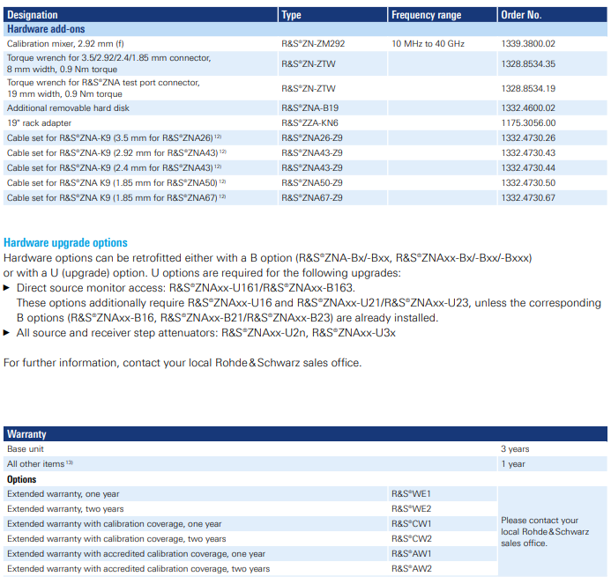Click option code R&S WE2
Image resolution: width=611 pixels, height=584 pixels.
[412, 509]
